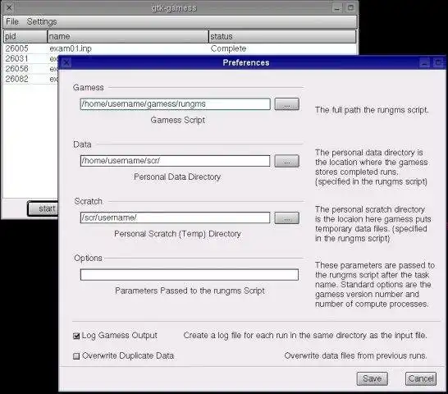The height and width of the screenshot is (394, 448).
Task: Select pid 26005 cell
Action: point(17,48)
